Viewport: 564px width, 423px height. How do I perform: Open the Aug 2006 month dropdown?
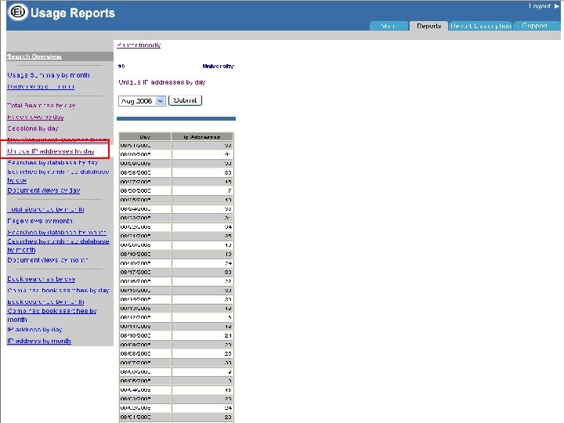coord(142,101)
